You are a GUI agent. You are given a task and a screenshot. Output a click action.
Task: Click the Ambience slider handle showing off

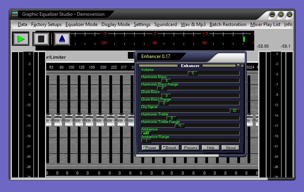coord(146,133)
